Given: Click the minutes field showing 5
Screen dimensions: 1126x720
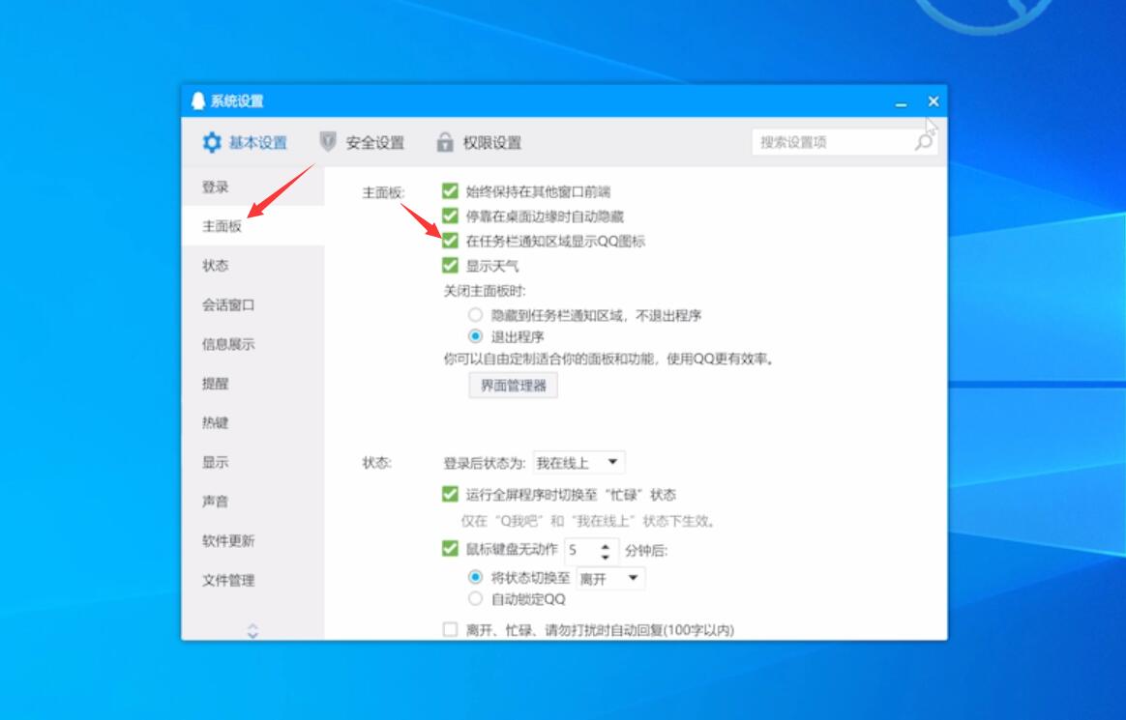Looking at the screenshot, I should 581,550.
